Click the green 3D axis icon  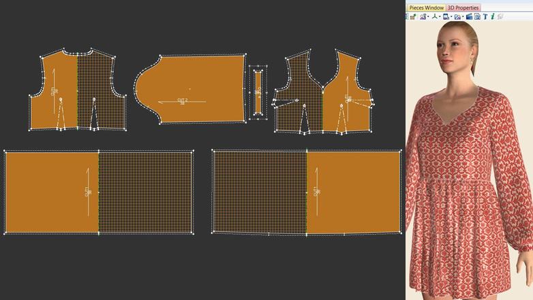[435, 16]
